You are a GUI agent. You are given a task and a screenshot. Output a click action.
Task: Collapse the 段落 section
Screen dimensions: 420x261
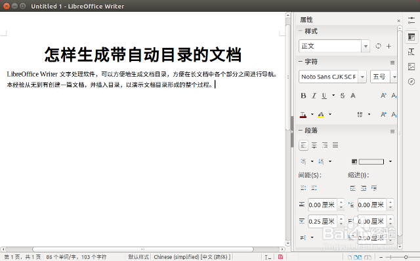coord(301,130)
